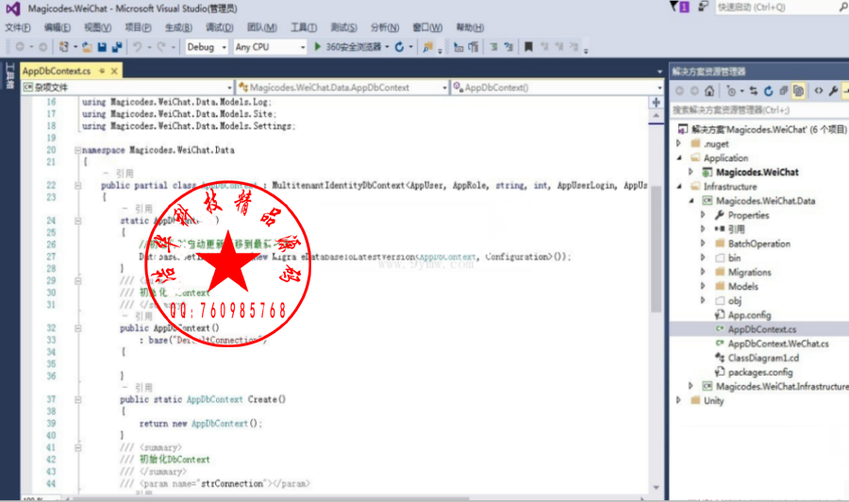The width and height of the screenshot is (849, 502).
Task: Collapse the namespace Magicodes.WeiChat.Data region
Action: 77,150
